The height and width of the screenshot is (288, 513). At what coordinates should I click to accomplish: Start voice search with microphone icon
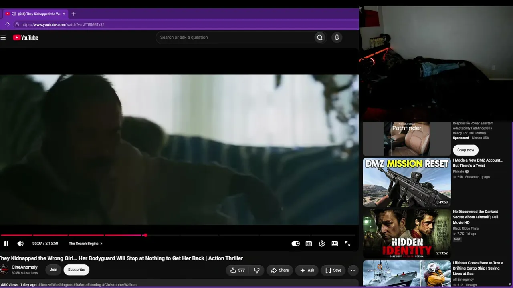point(337,38)
